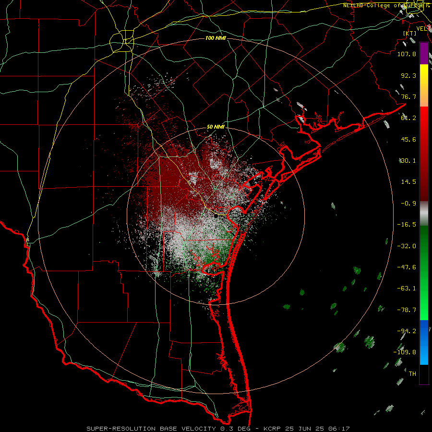Pick the black TH segment of the color bar
Image resolution: width=432 pixels, height=432 pixels.
(424, 374)
